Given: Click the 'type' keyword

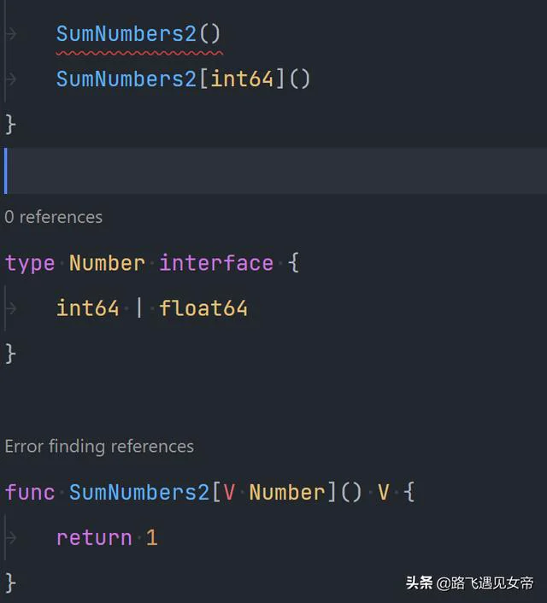Looking at the screenshot, I should point(30,263).
